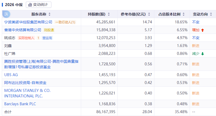Select shareholder name 刘鑫

point(8,46)
